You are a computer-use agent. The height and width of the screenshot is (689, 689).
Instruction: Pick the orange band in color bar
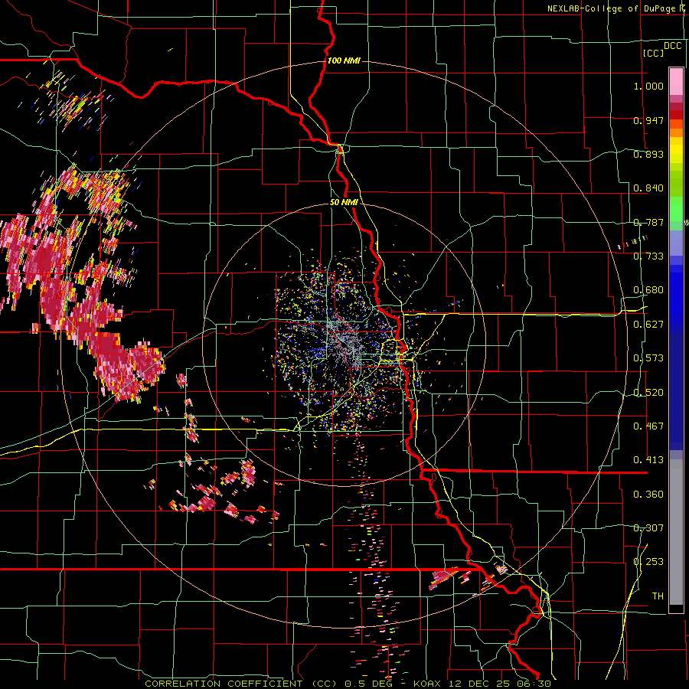(676, 132)
